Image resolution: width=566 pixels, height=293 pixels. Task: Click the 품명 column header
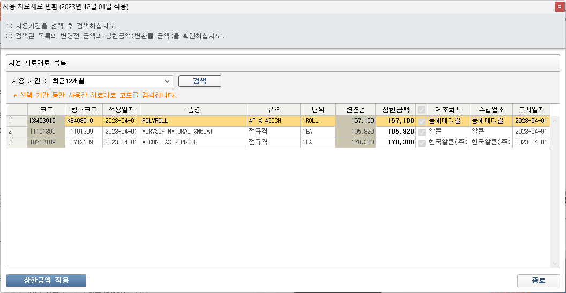(193, 110)
